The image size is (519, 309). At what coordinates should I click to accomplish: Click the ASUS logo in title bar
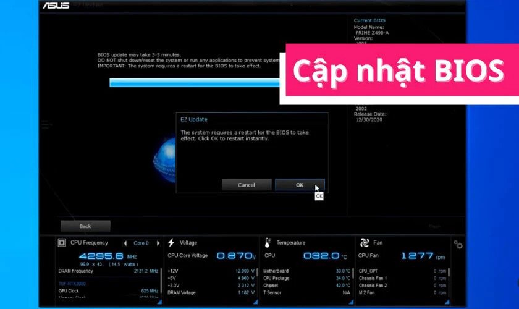click(56, 6)
